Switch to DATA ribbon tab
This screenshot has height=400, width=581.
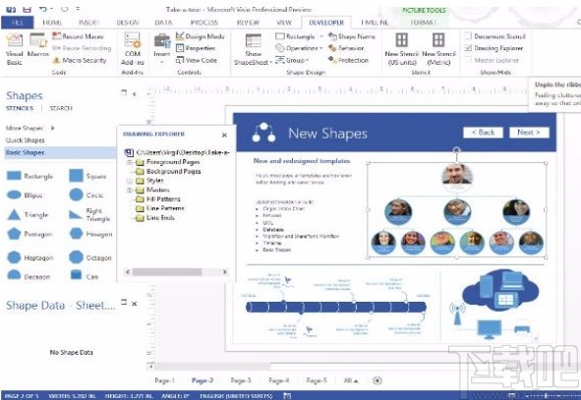[163, 23]
